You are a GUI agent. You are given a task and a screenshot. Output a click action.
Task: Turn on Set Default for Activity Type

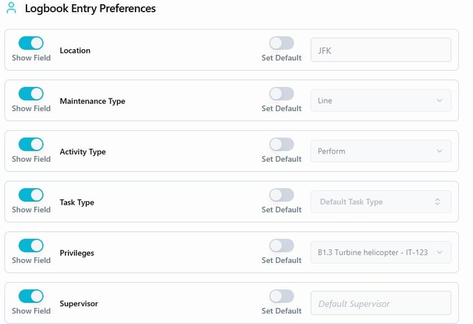click(281, 144)
